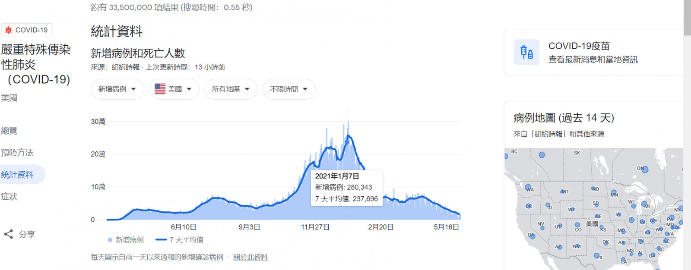Screen dimensions: 691x270
Task: Click the Nevada (NV) bubble on the map
Action: coord(542,228)
